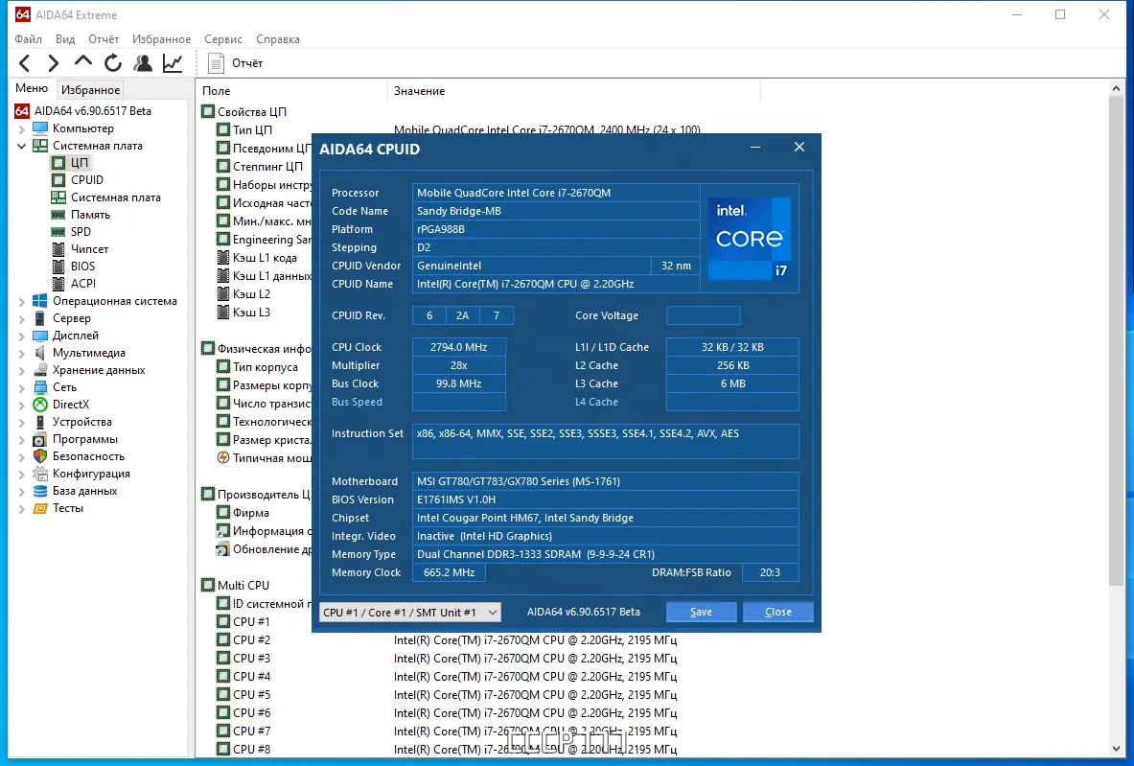Click the DirectX icon in the tree
The width and height of the screenshot is (1134, 766).
click(40, 405)
